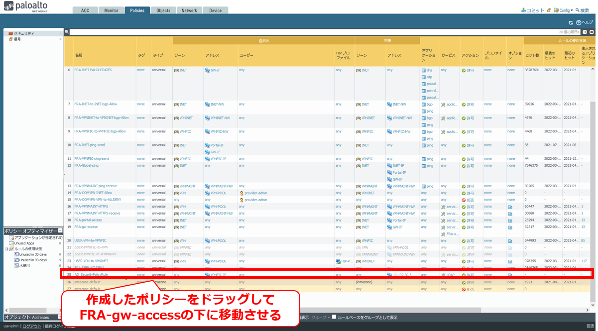Select Unused in 30 days item
Viewport: 598px width, 331px height.
click(x=33, y=254)
